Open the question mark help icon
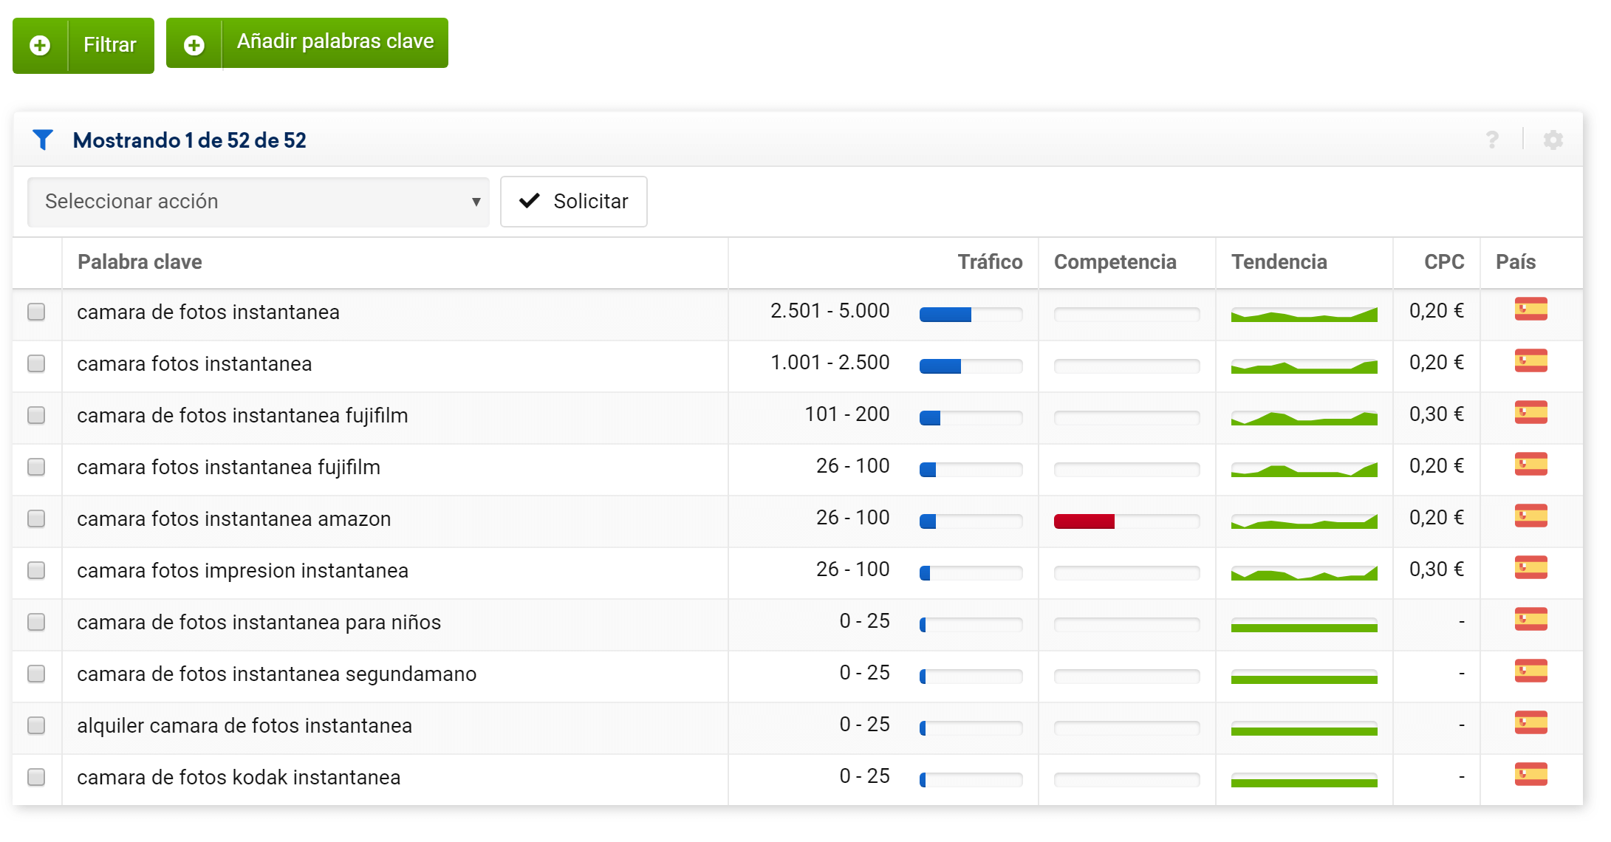Screen dimensions: 1611x842 (x=1492, y=140)
